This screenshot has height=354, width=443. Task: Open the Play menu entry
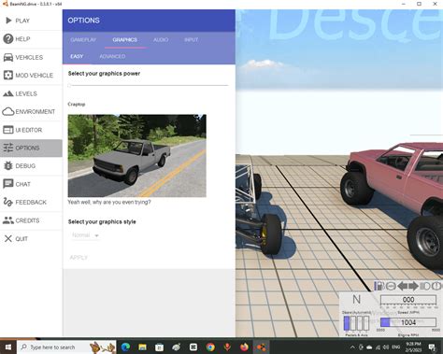coord(31,21)
